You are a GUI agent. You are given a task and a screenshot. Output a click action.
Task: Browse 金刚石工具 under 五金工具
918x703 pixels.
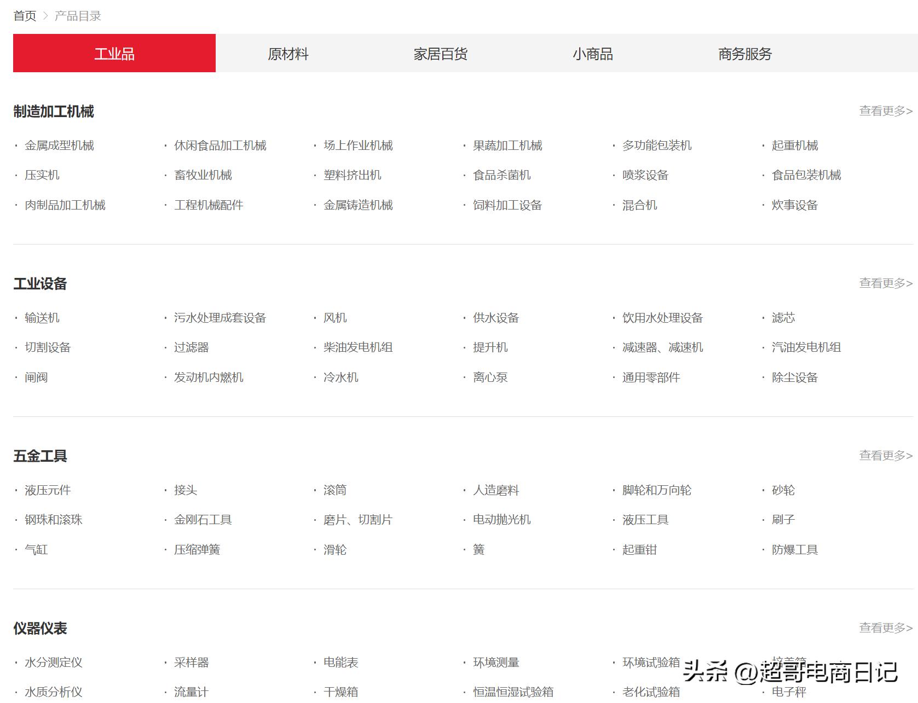[201, 520]
